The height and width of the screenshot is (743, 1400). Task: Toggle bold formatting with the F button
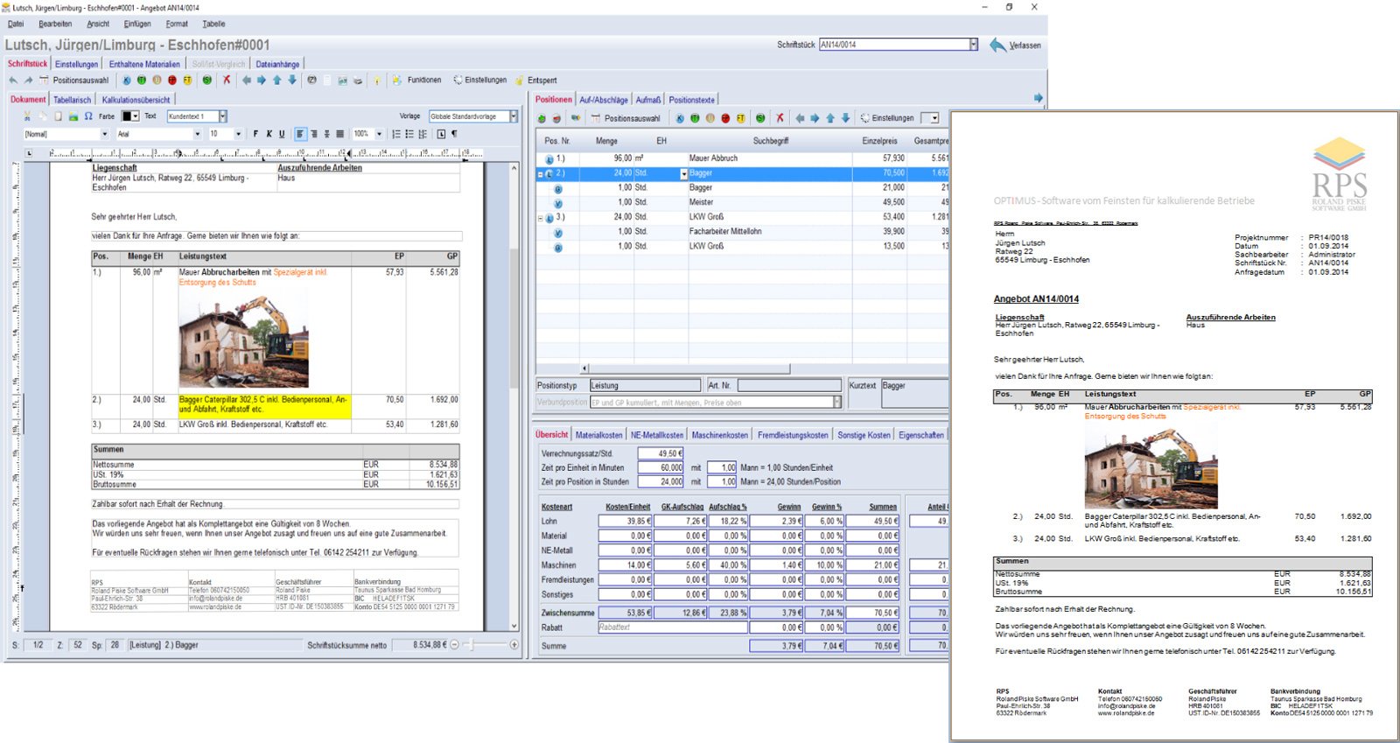tap(255, 134)
